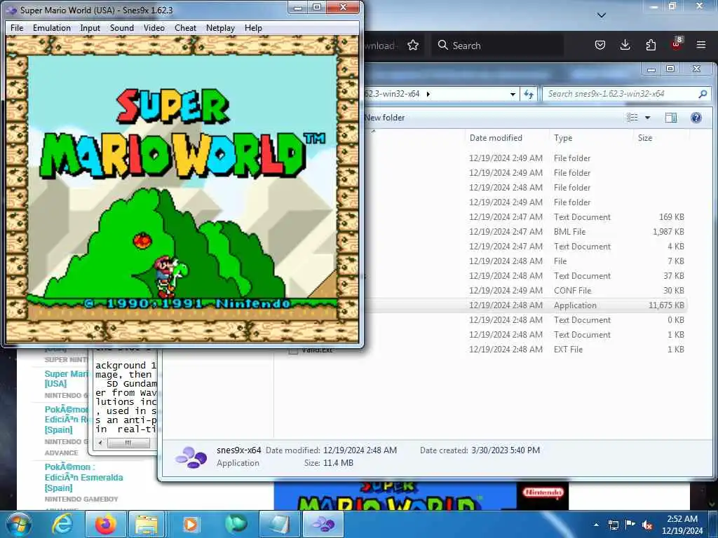Click the horizontal scrollbar thumb in text window

coord(128,443)
